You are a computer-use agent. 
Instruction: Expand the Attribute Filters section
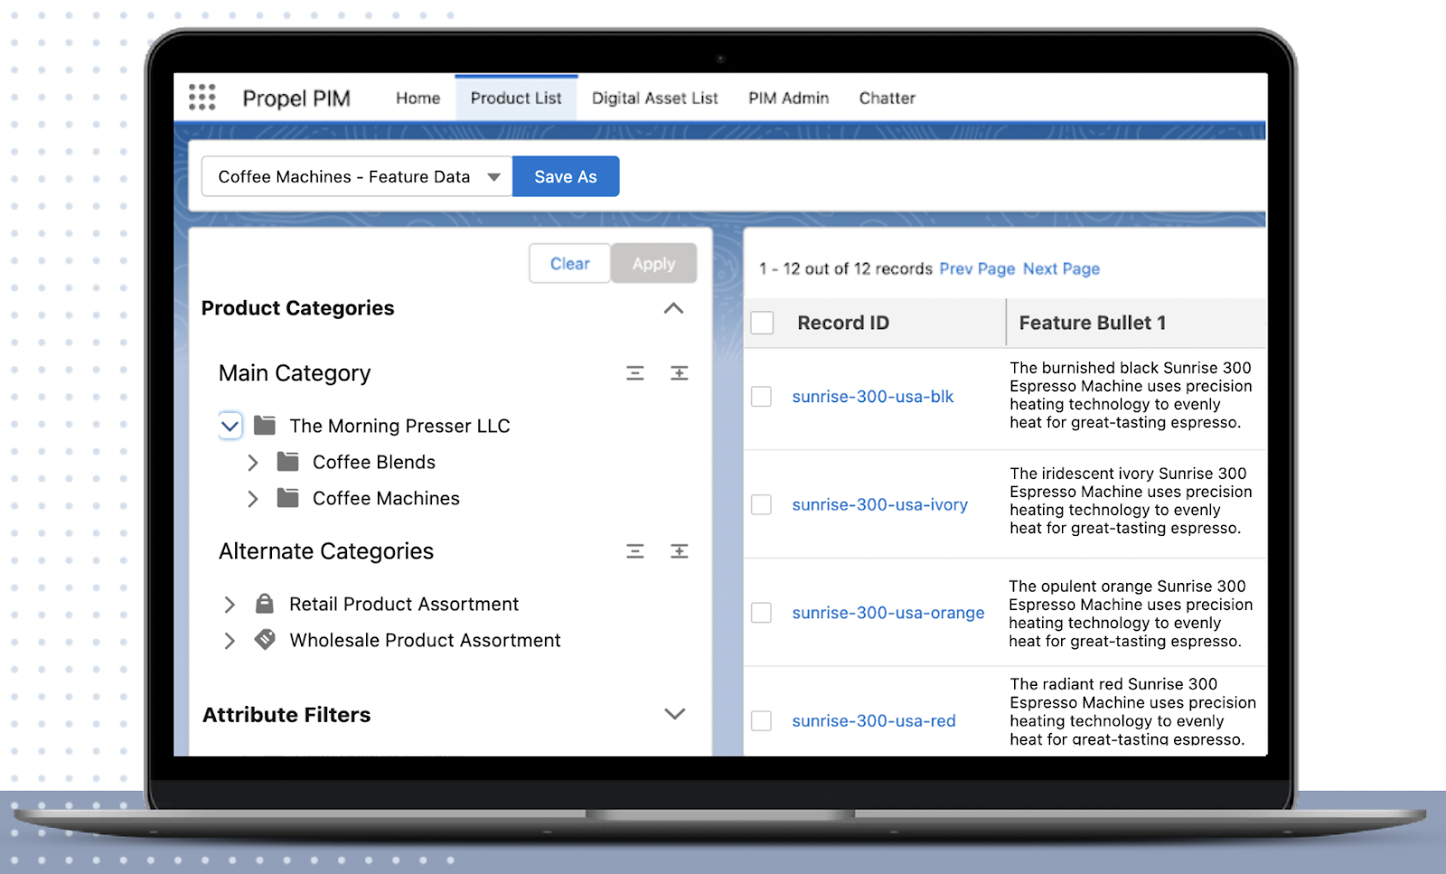tap(674, 714)
